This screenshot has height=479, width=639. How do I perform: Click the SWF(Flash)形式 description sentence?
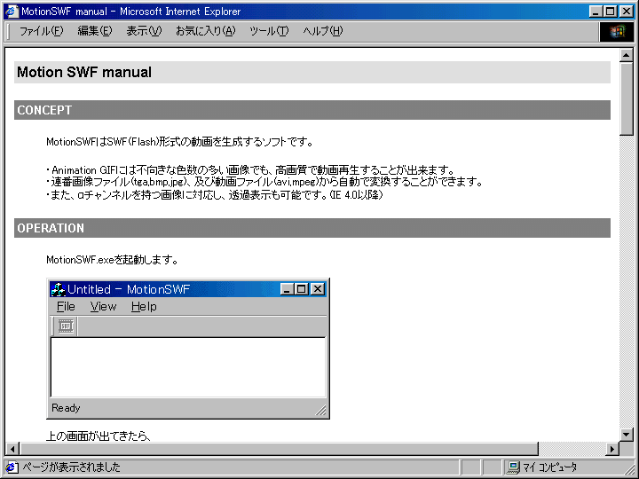[179, 142]
